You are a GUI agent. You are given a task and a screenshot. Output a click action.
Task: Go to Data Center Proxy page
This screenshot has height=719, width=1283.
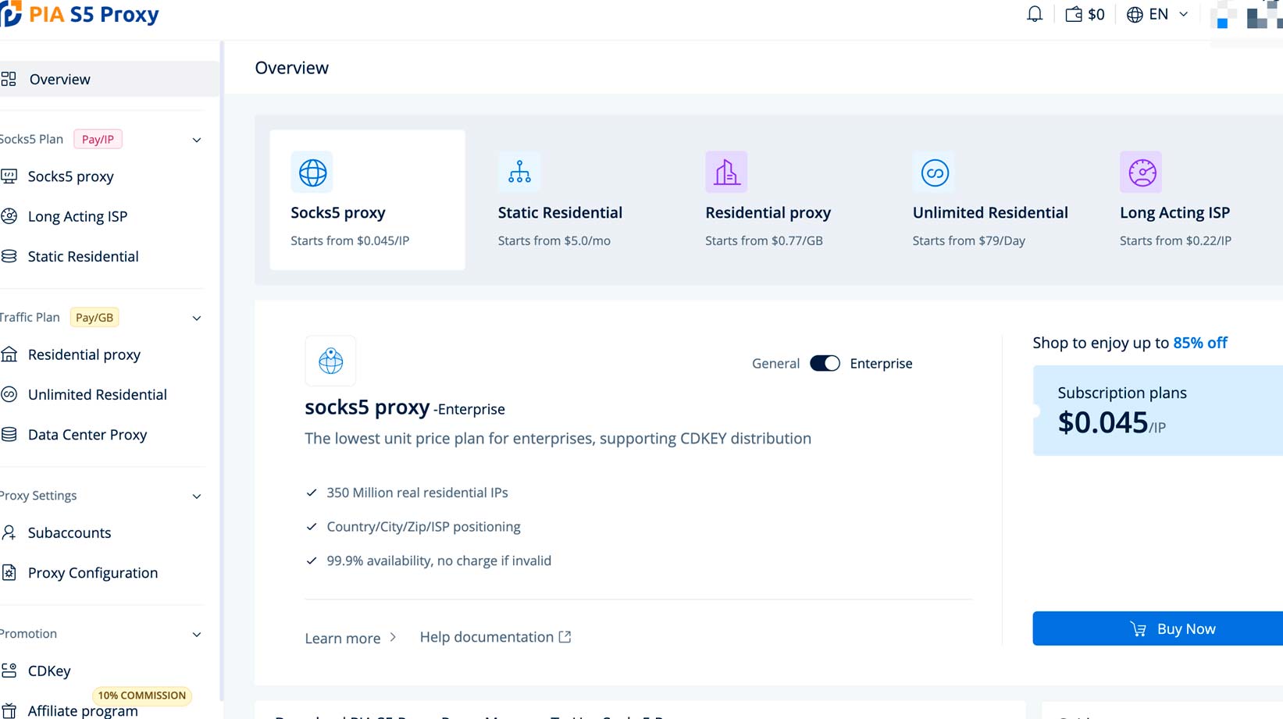(x=87, y=435)
